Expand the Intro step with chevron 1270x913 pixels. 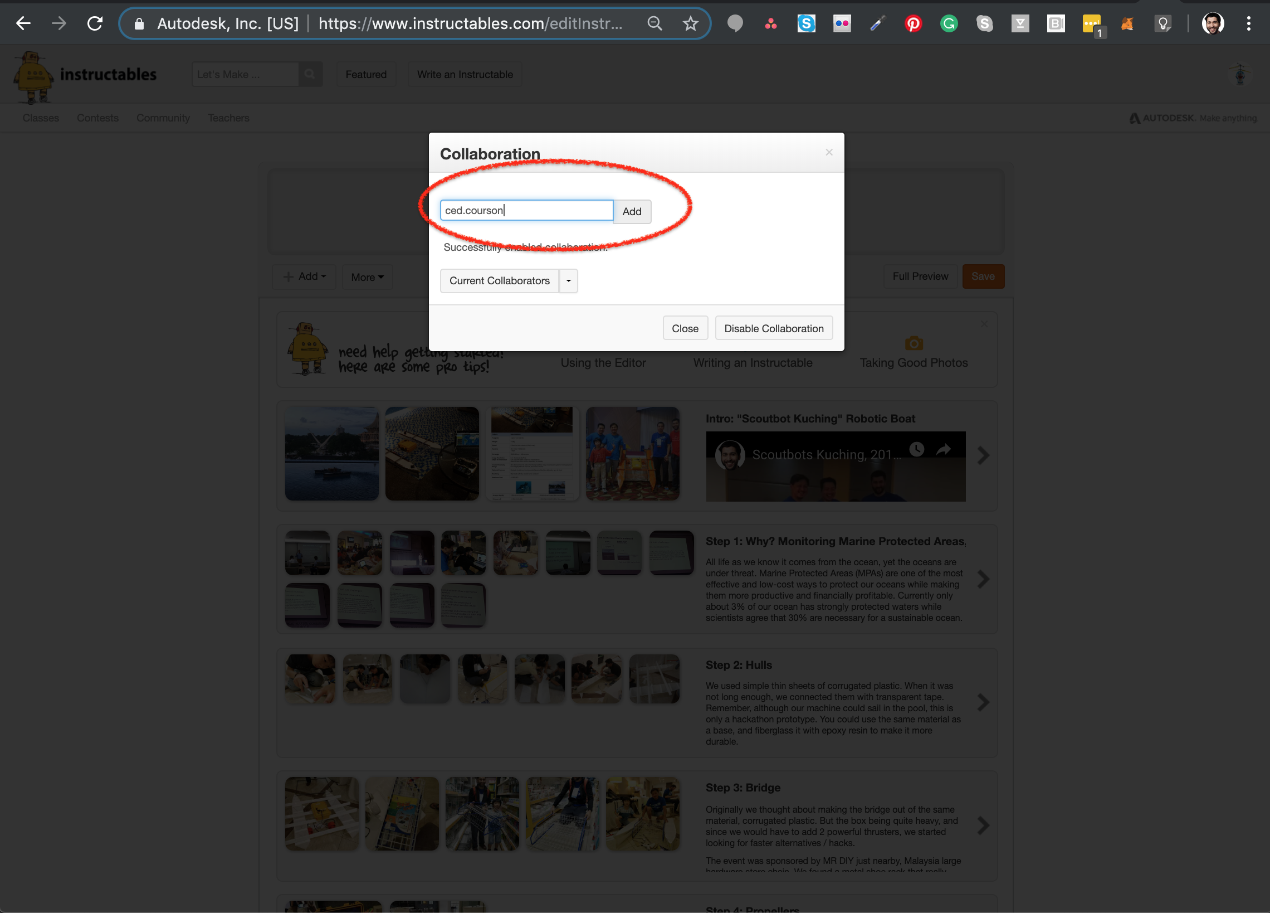983,455
